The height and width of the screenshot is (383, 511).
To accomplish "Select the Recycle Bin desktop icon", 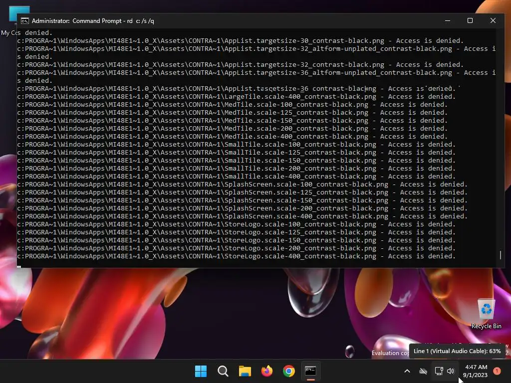I will click(x=486, y=314).
